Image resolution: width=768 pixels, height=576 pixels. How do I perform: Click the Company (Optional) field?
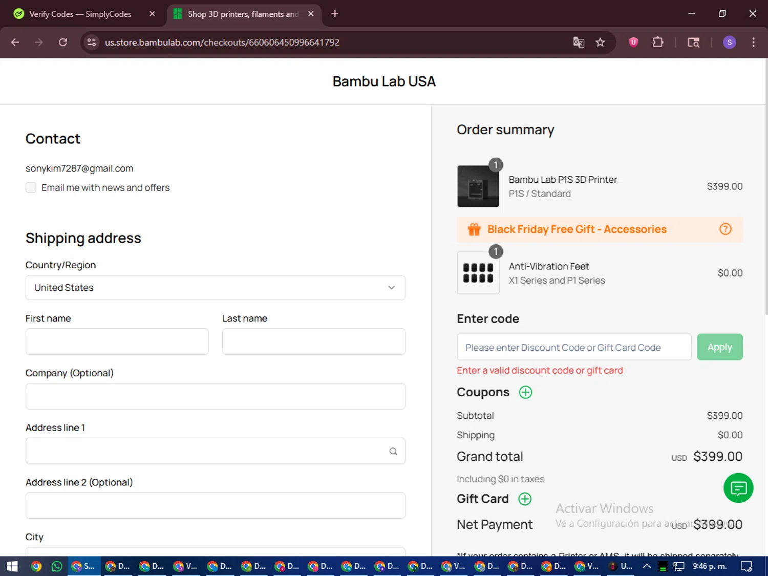216,396
